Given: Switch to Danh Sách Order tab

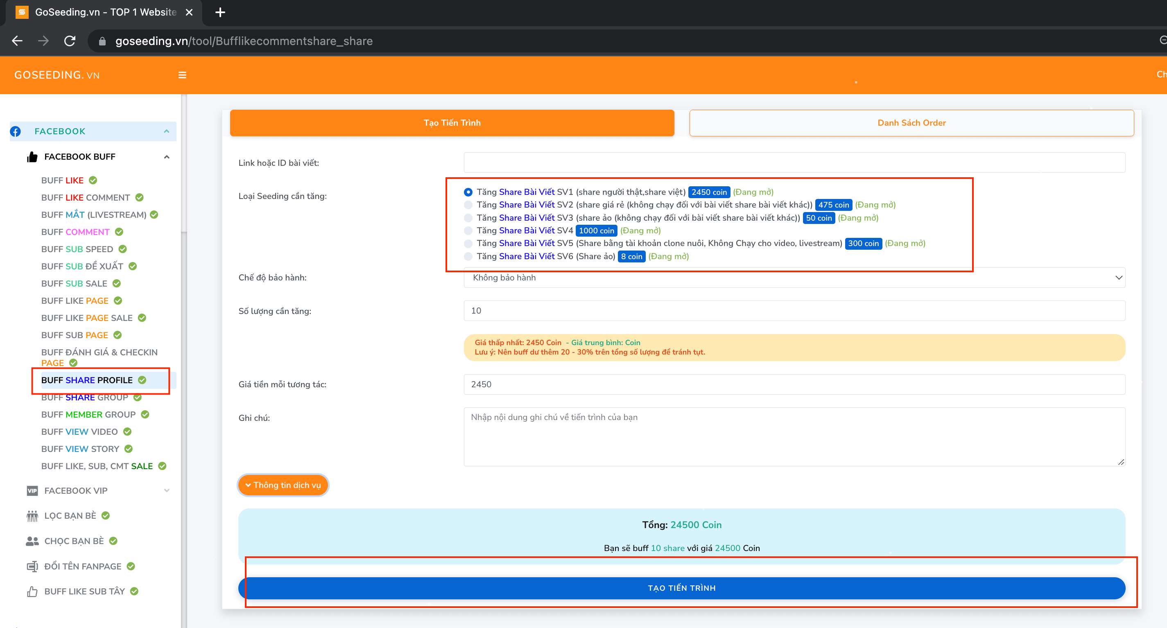Looking at the screenshot, I should 911,123.
